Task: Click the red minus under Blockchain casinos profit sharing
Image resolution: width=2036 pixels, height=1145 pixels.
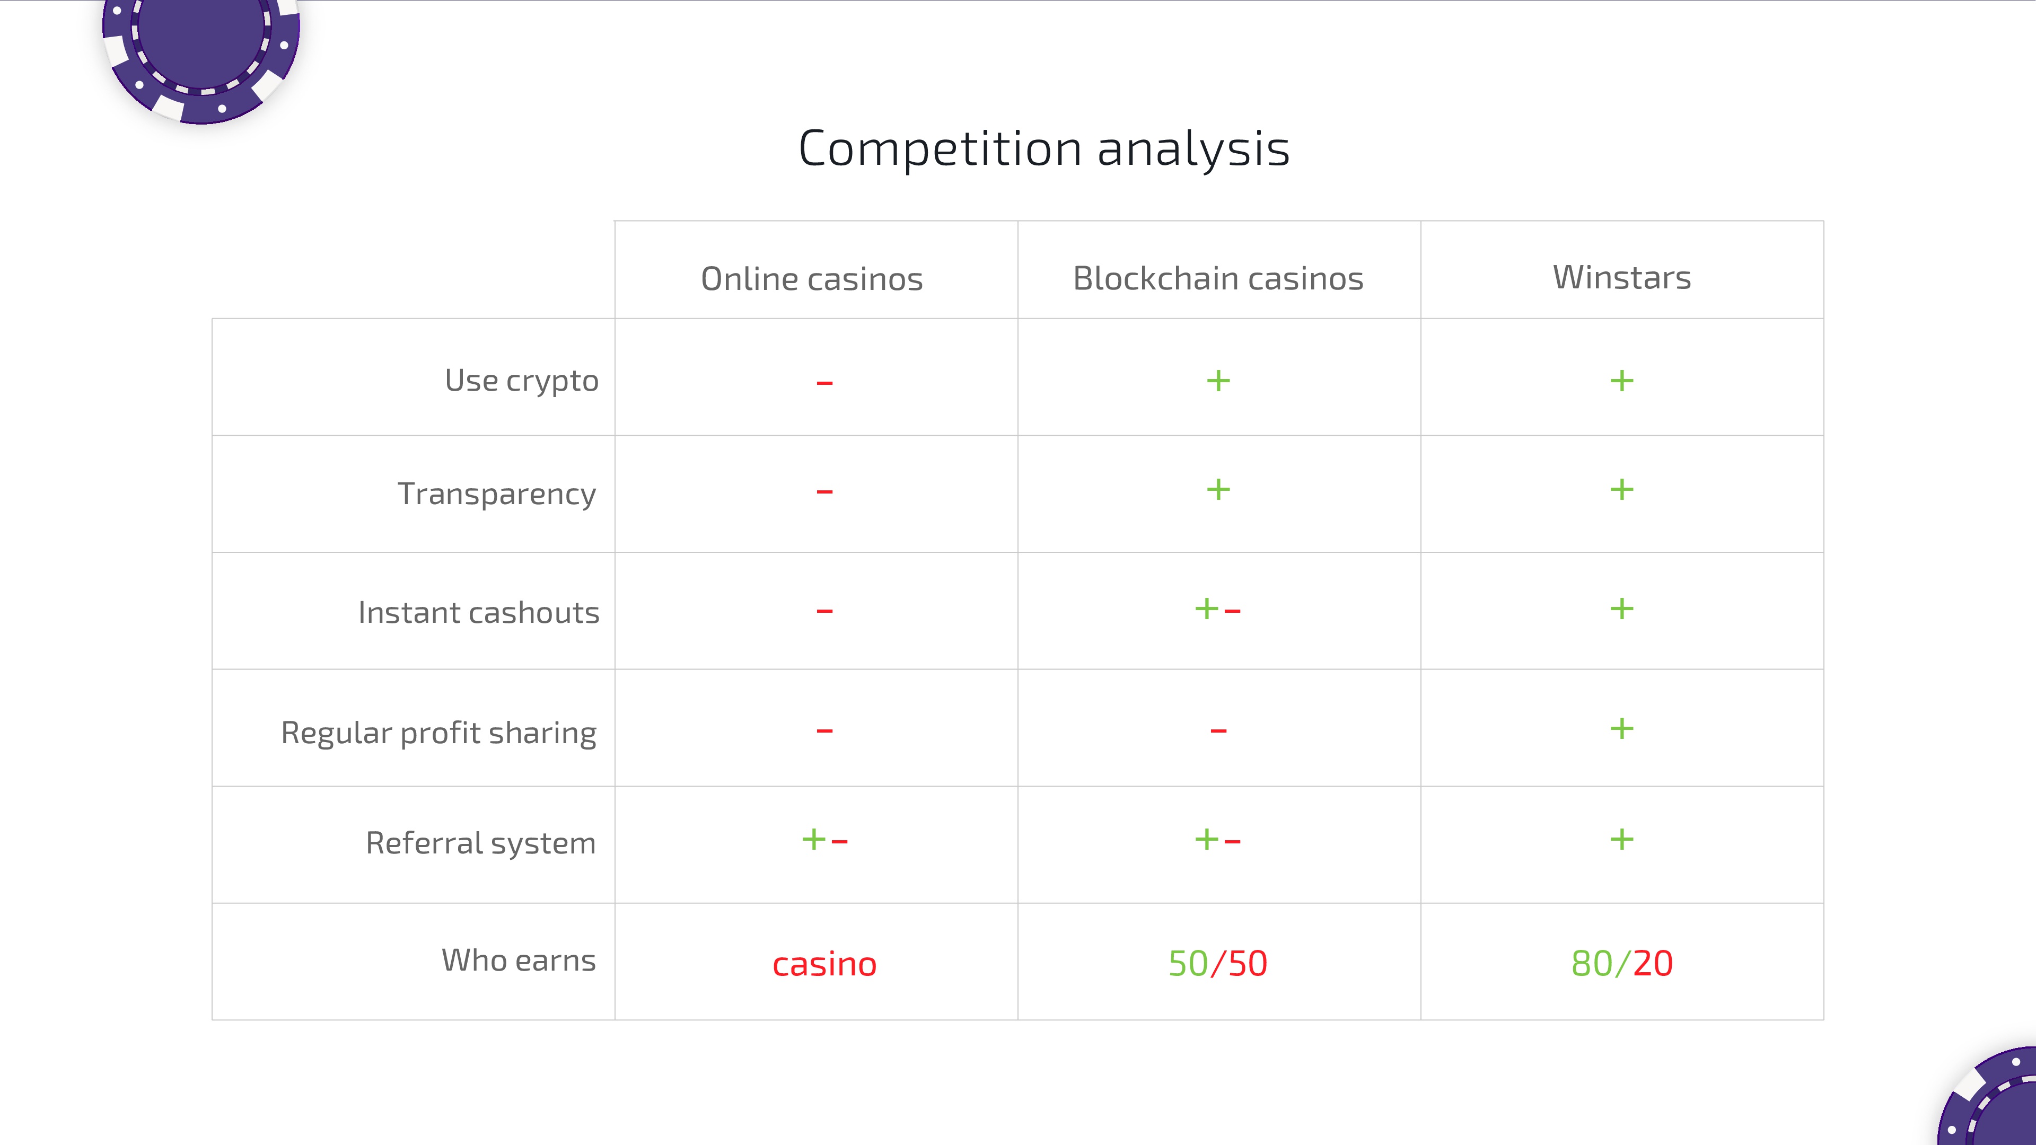Action: point(1218,731)
